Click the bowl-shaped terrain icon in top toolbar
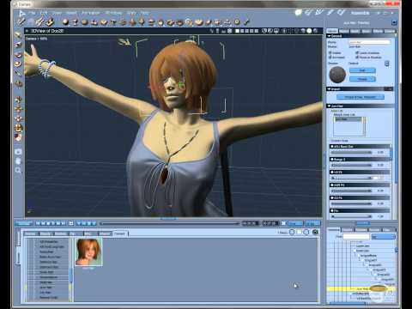Image resolution: width=412 pixels, height=309 pixels. pyautogui.click(x=198, y=21)
